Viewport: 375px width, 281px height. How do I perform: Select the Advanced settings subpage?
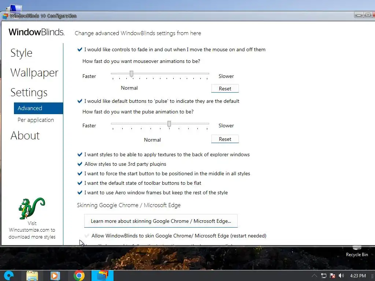coord(38,108)
